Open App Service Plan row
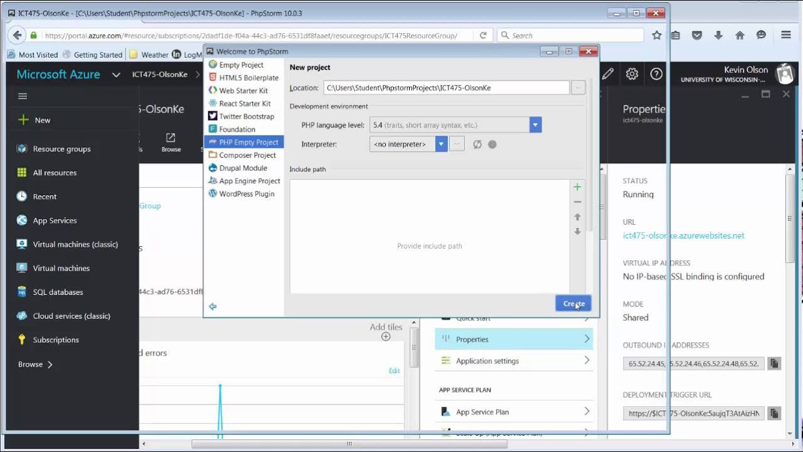Image resolution: width=803 pixels, height=452 pixels. pos(514,412)
